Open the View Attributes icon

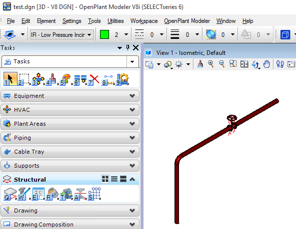coord(149,65)
